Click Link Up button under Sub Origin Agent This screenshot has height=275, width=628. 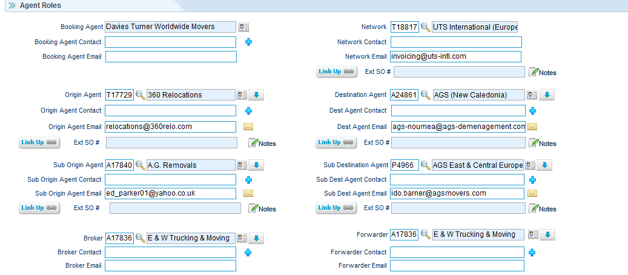pyautogui.click(x=39, y=208)
